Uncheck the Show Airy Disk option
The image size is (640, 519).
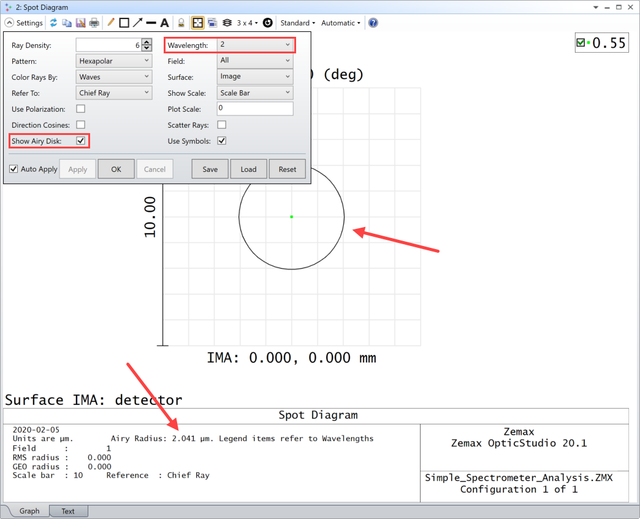(x=80, y=140)
